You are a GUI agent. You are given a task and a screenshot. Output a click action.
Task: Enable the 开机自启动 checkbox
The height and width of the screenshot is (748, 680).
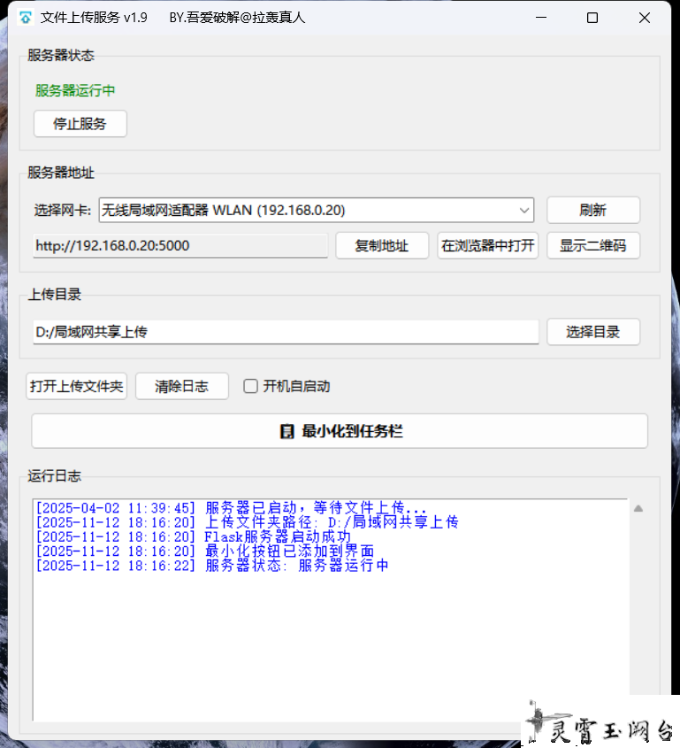pyautogui.click(x=251, y=386)
